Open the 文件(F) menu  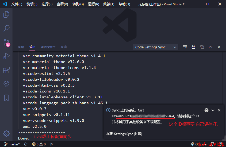tap(17, 4)
